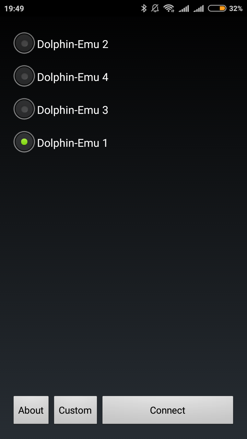
Task: Tap the 32% battery percentage text
Action: point(236,9)
